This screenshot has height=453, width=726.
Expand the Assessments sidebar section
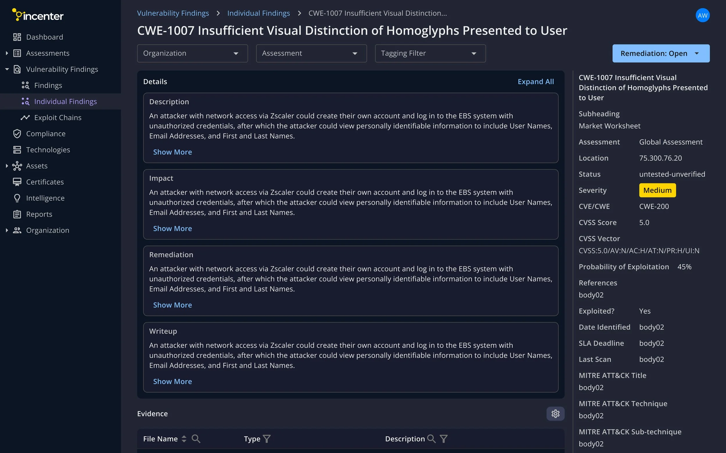pos(7,53)
